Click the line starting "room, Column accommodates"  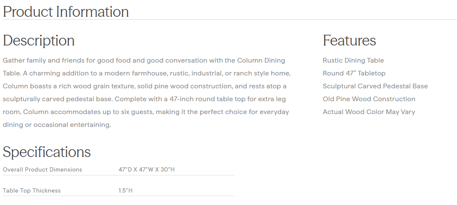(146, 112)
